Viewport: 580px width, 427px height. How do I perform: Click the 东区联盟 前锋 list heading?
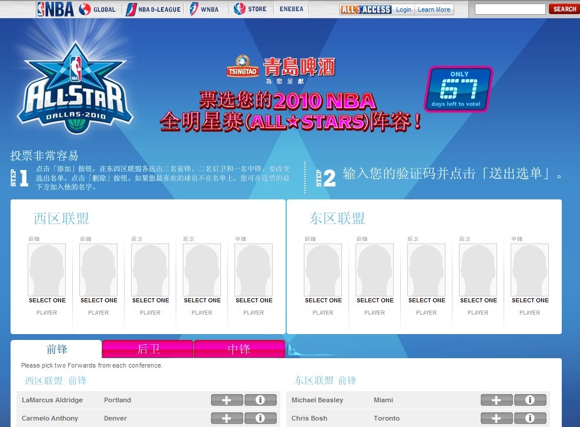326,381
